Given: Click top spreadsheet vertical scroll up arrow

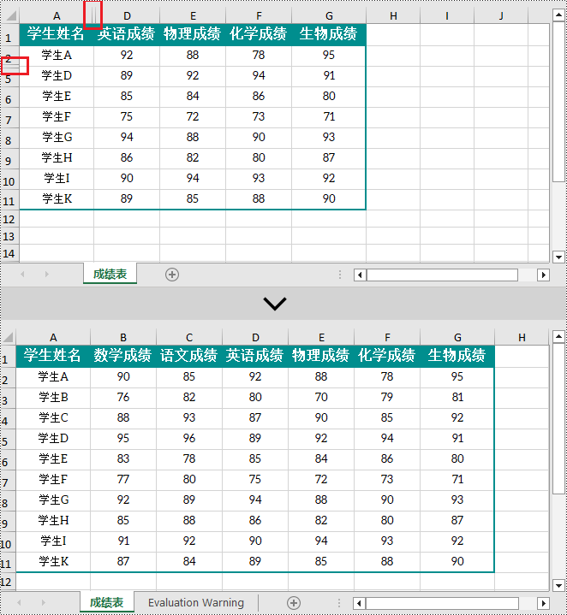Looking at the screenshot, I should (x=558, y=15).
